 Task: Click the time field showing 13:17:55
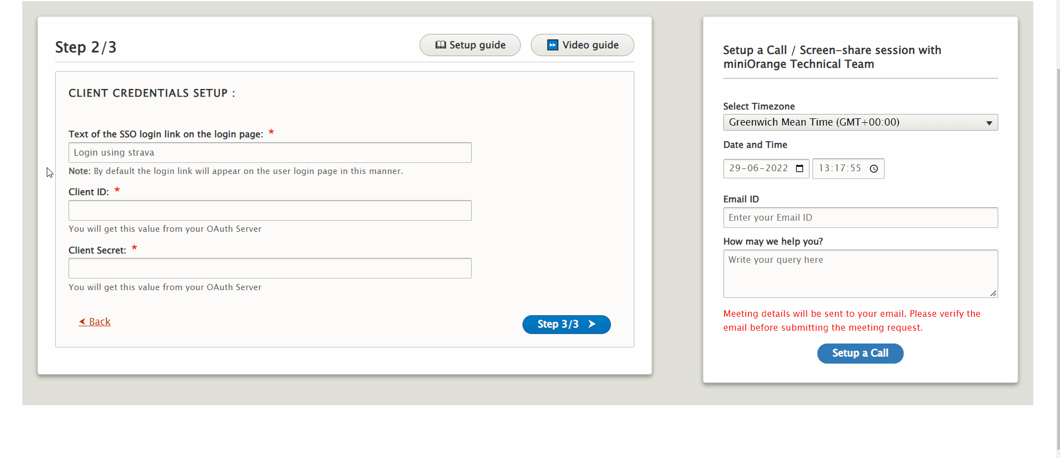[840, 168]
